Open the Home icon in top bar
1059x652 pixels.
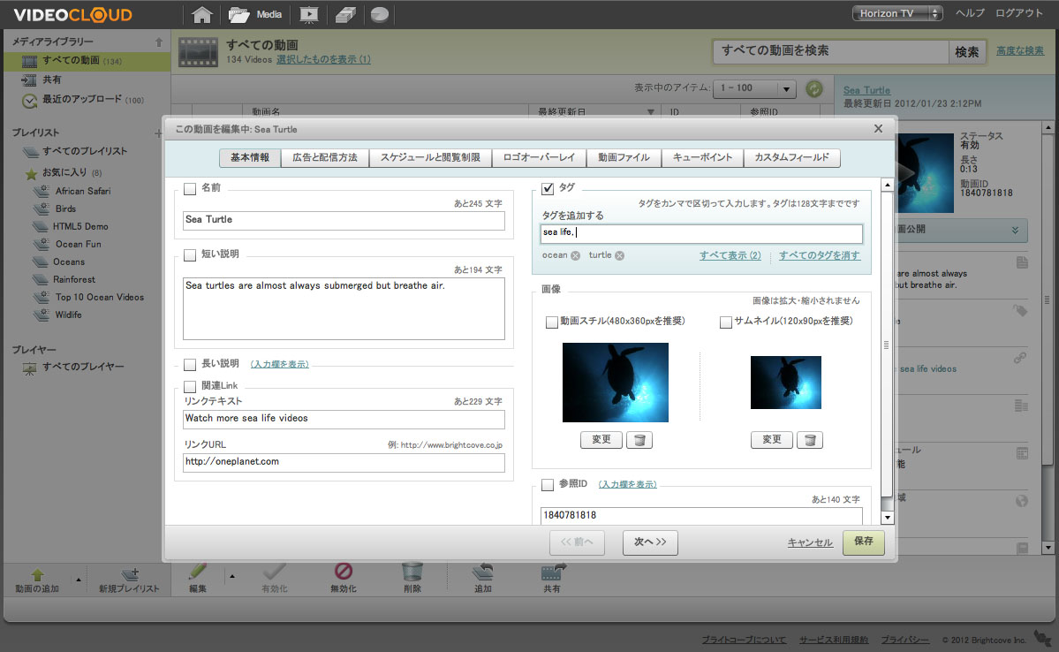point(201,14)
